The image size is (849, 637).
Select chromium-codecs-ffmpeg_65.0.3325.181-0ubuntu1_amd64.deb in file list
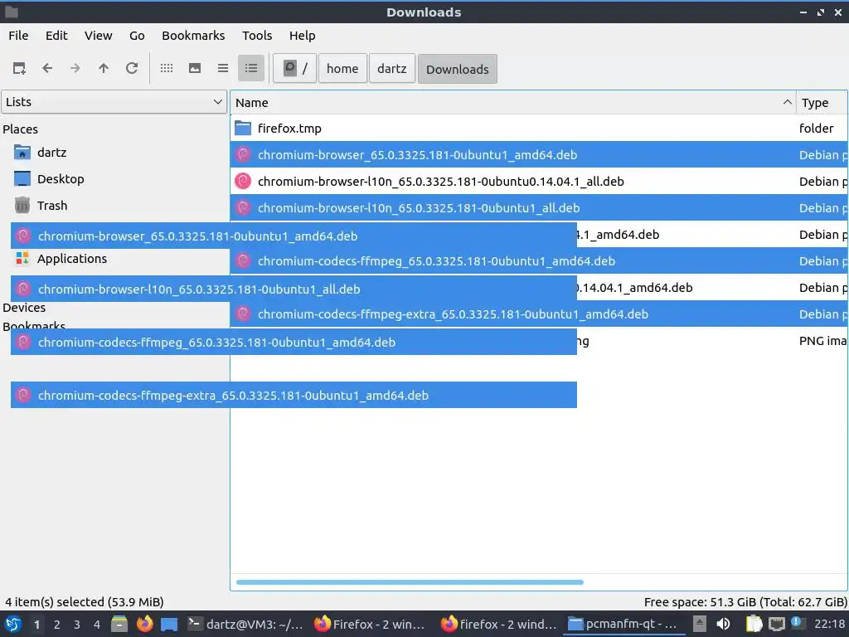pyautogui.click(x=436, y=261)
